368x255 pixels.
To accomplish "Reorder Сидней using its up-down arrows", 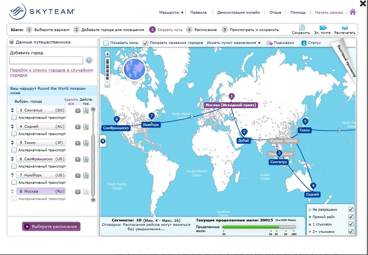I will coord(13,126).
